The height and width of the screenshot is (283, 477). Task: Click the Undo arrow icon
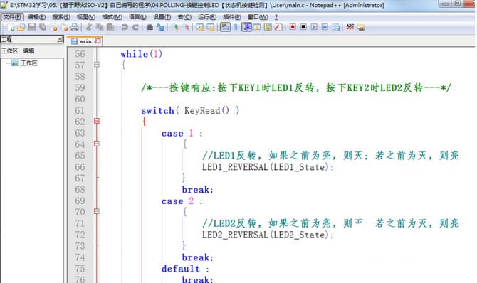(125, 27)
